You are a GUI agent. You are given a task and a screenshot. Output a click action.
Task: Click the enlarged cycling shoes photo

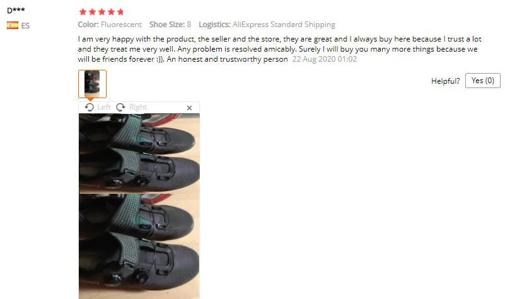tap(139, 206)
